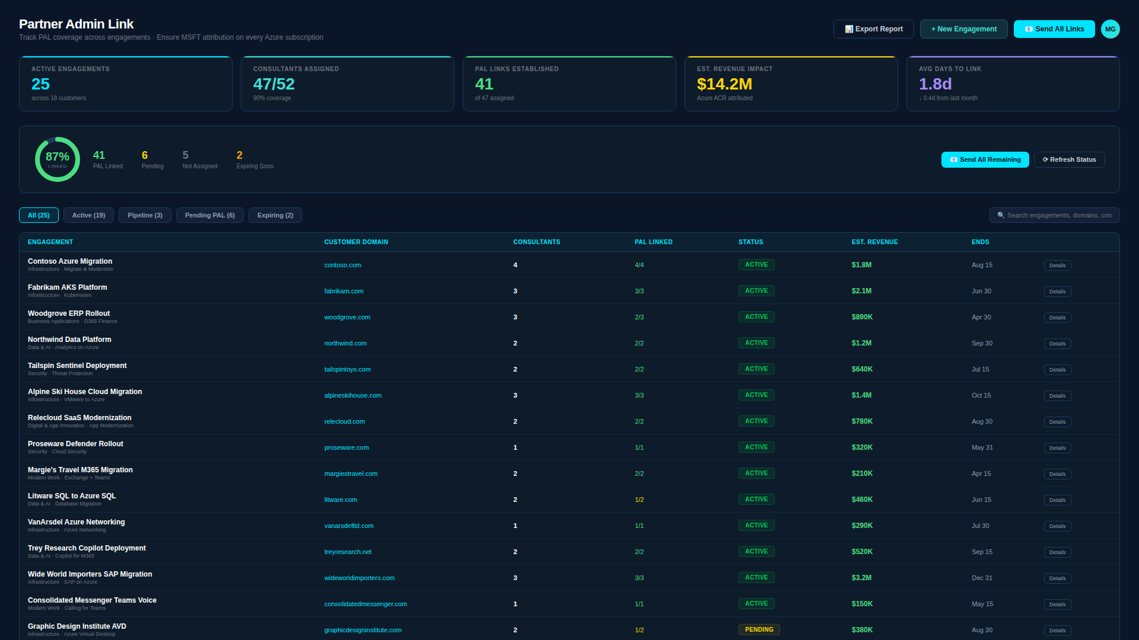Open the fabrikam.com domain link
Screen dimensions: 1139x640
pyautogui.click(x=344, y=291)
